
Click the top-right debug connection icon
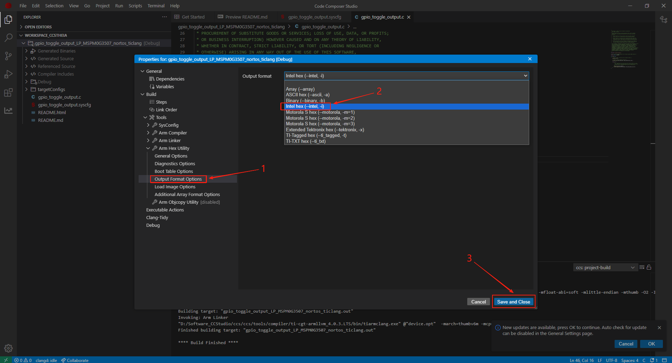click(x=664, y=19)
